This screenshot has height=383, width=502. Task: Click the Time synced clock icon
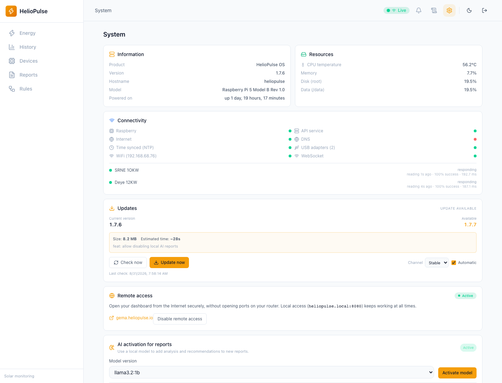(x=112, y=148)
